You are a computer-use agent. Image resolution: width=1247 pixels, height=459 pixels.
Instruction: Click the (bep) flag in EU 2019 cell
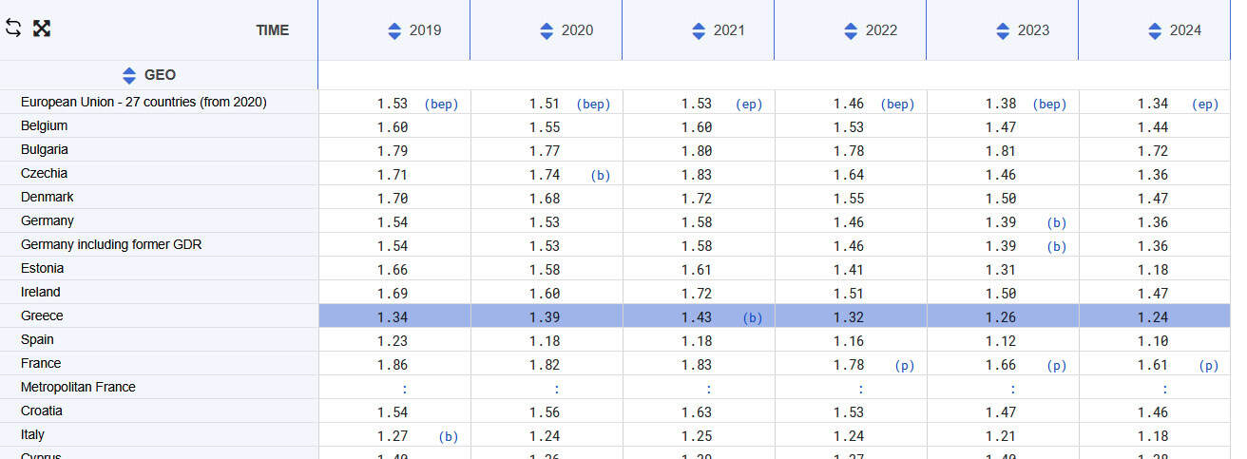(x=441, y=105)
